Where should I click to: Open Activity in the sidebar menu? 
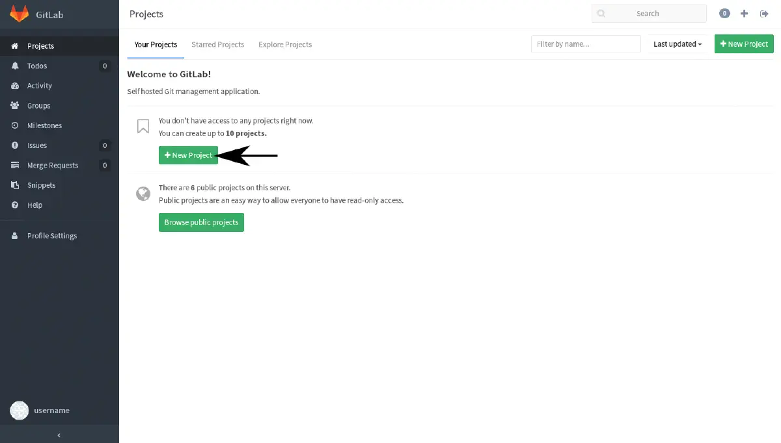[x=59, y=86]
